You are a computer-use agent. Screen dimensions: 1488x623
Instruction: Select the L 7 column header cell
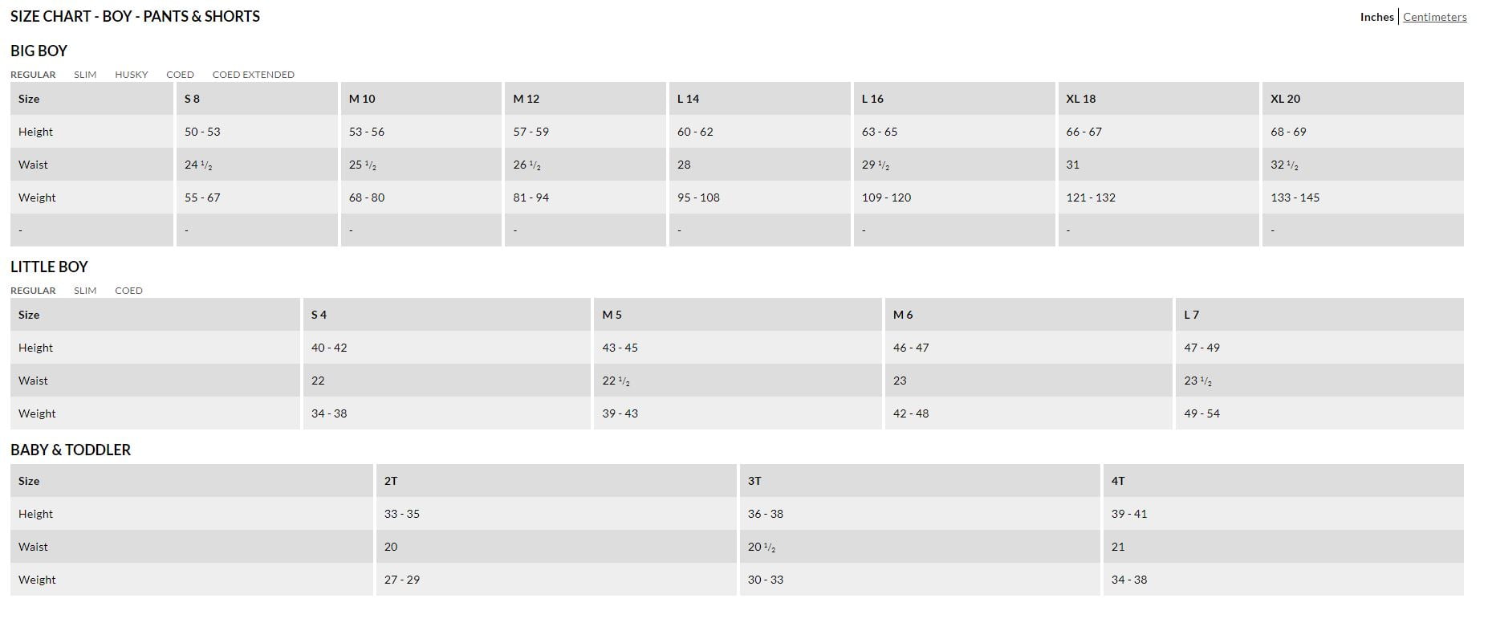[1191, 315]
